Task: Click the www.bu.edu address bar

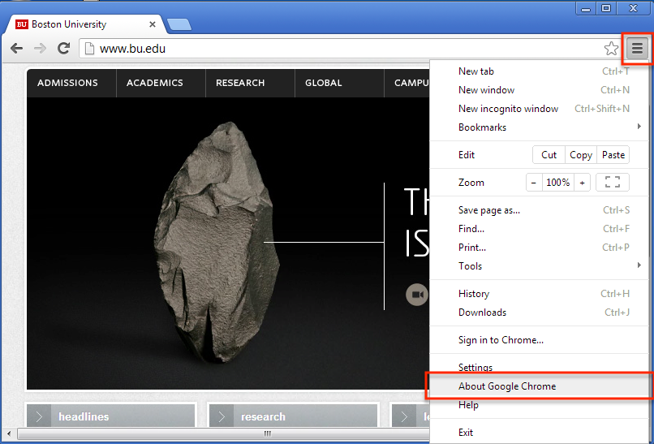Action: [325, 49]
